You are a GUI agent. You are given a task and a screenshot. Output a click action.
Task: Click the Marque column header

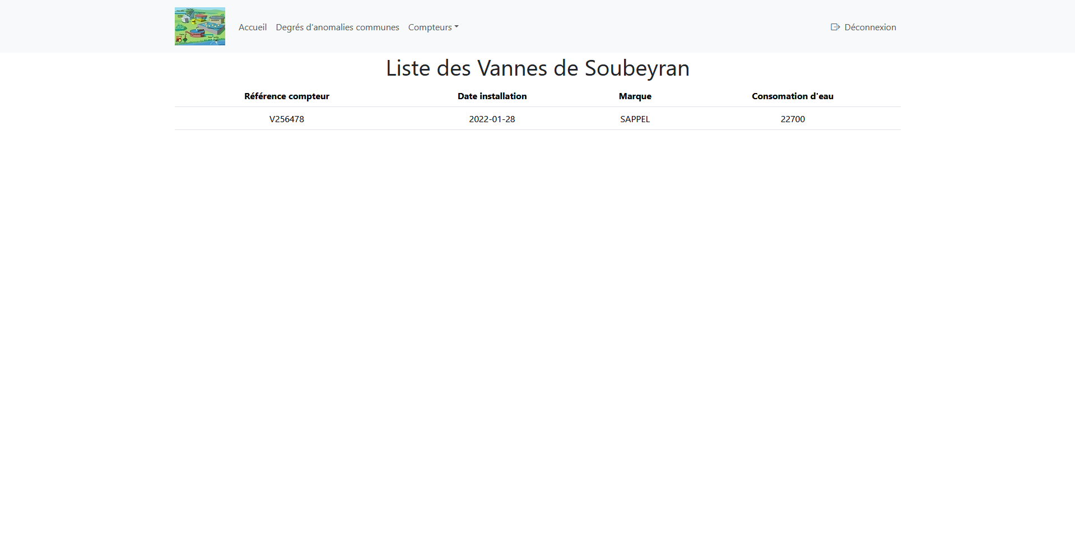(x=635, y=96)
